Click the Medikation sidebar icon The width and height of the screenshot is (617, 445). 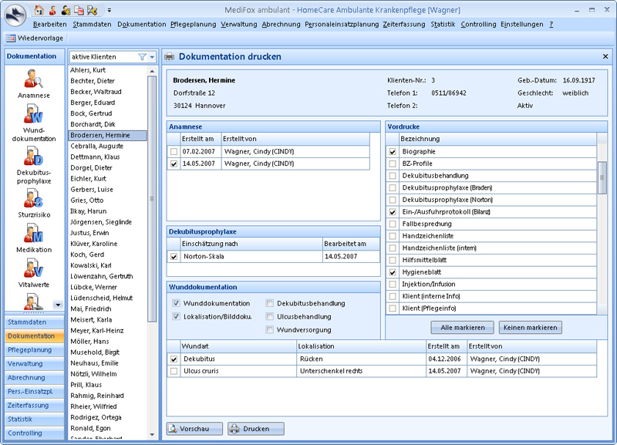point(34,238)
